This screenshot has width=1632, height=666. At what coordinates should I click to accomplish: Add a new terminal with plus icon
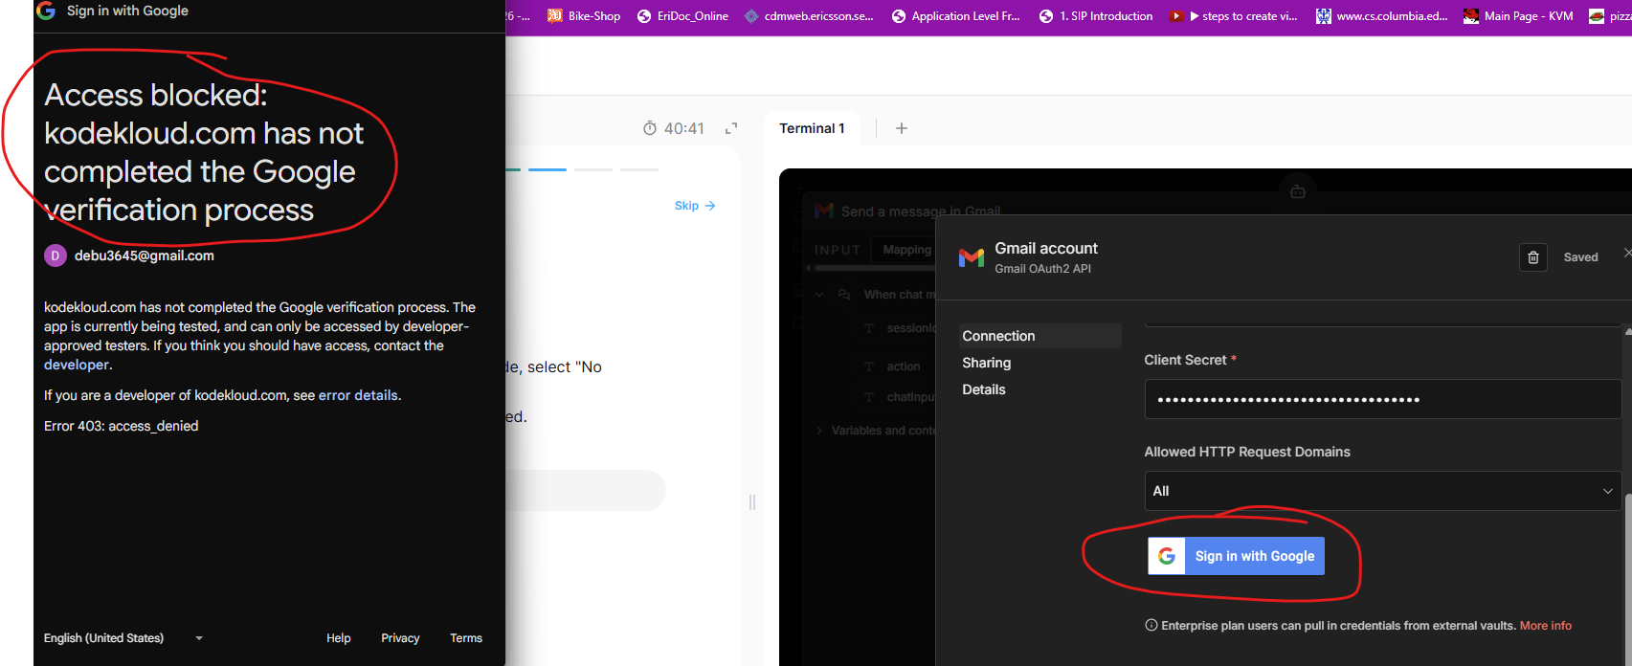point(902,128)
